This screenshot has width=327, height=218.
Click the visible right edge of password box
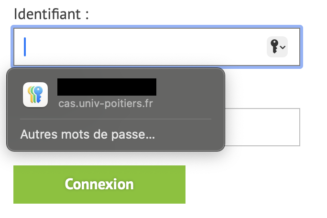299,127
